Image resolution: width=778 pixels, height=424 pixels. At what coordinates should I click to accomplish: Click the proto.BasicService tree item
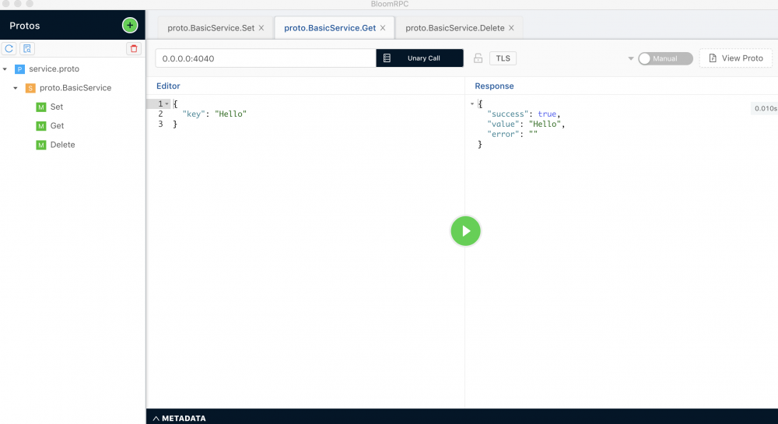pos(75,88)
